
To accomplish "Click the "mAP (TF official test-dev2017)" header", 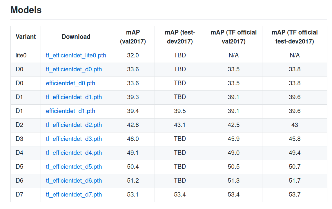I will pyautogui.click(x=295, y=37).
